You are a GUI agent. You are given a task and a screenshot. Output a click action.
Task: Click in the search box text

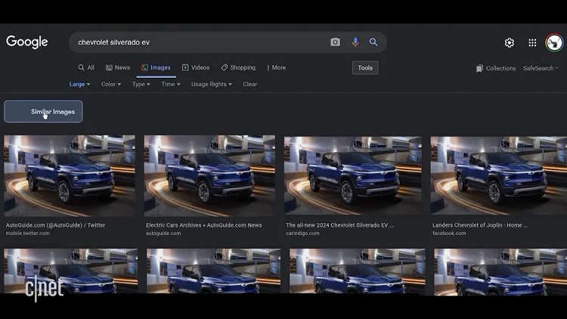tap(114, 42)
